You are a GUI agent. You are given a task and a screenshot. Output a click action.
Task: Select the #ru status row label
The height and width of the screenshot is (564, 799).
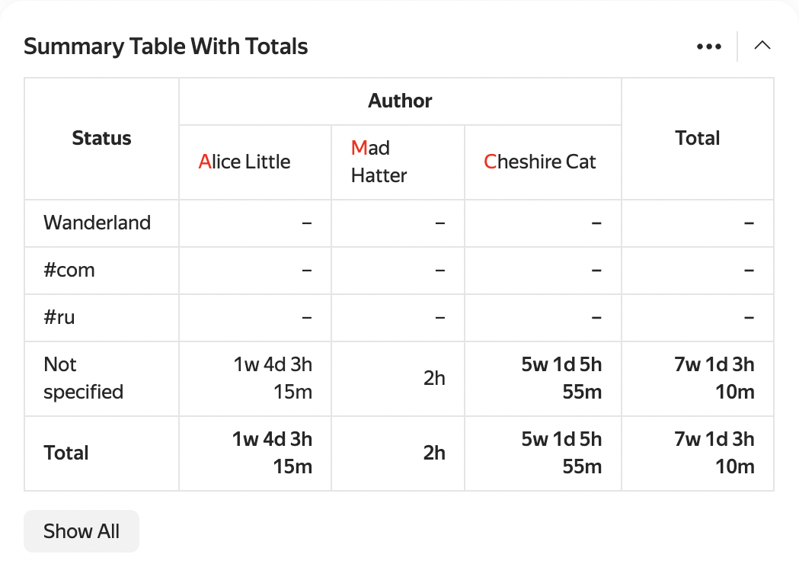tap(59, 318)
